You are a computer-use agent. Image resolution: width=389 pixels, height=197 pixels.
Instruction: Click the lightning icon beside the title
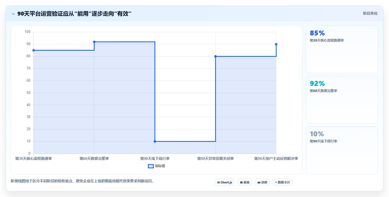[13, 14]
